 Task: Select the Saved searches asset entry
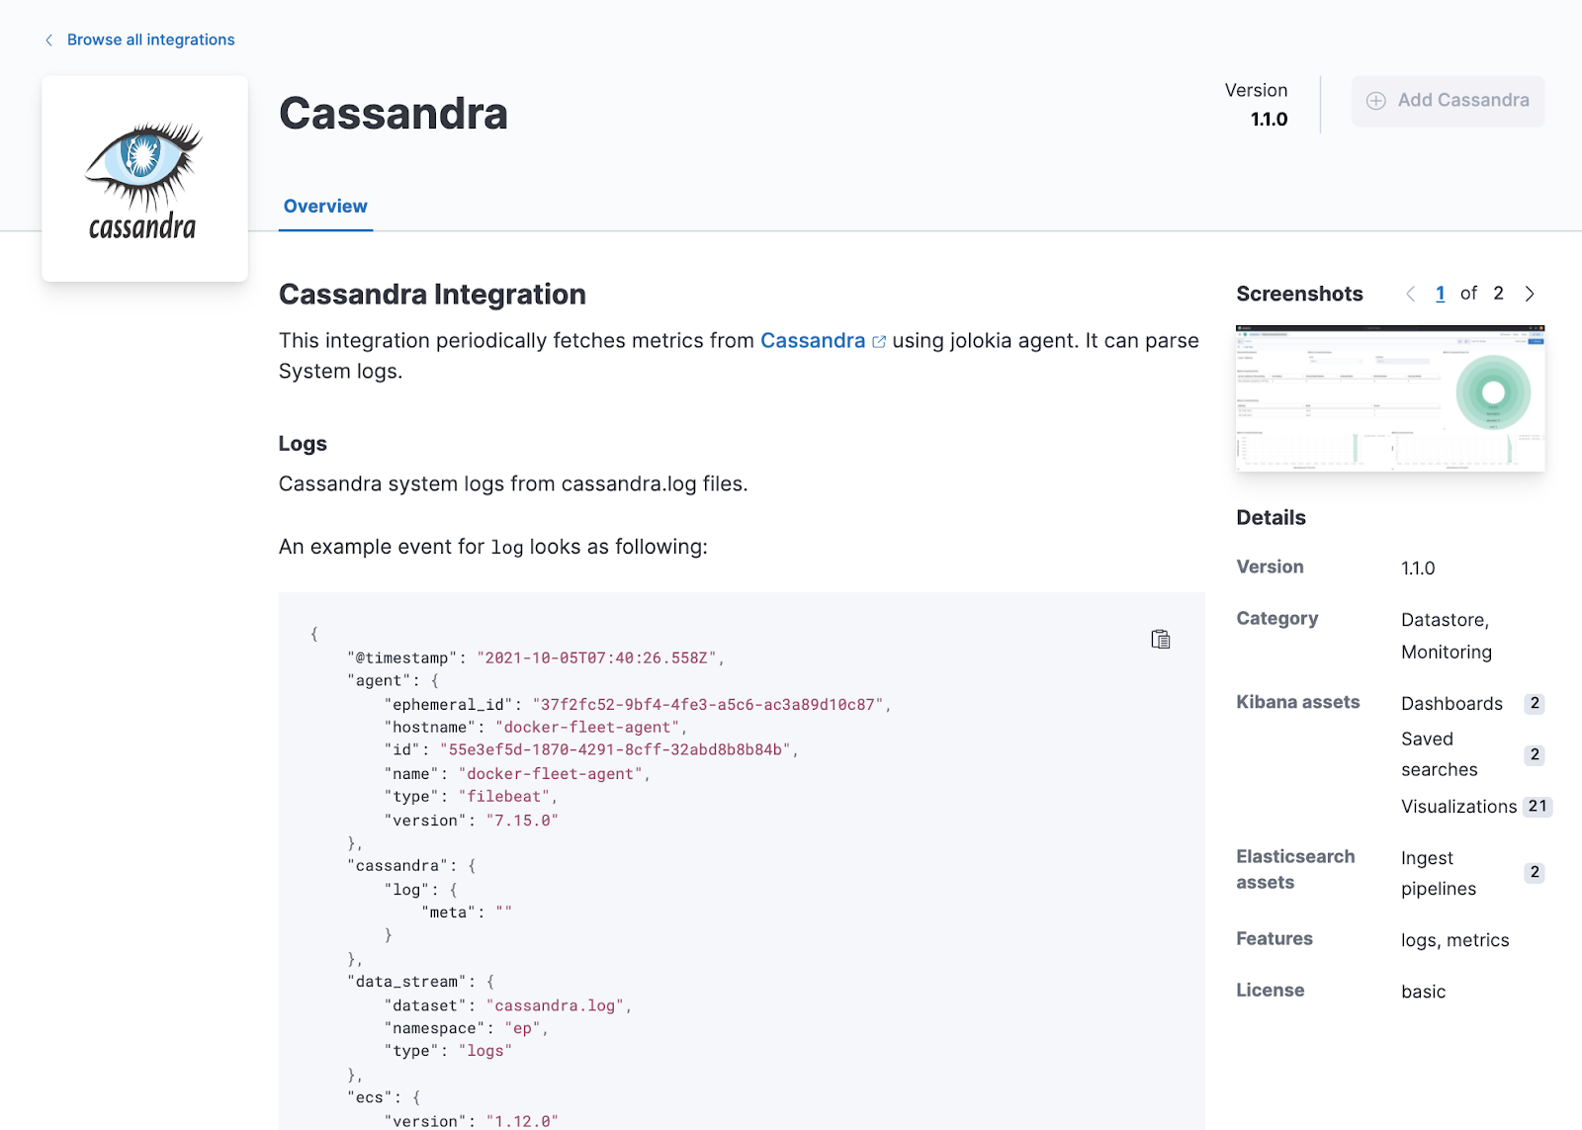[1438, 753]
